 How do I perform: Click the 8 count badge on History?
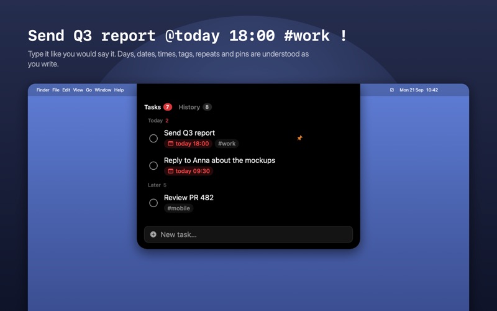207,107
